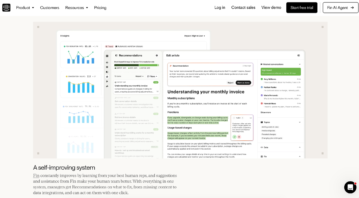
Task: Open the Resources dropdown menu
Action: click(x=77, y=8)
